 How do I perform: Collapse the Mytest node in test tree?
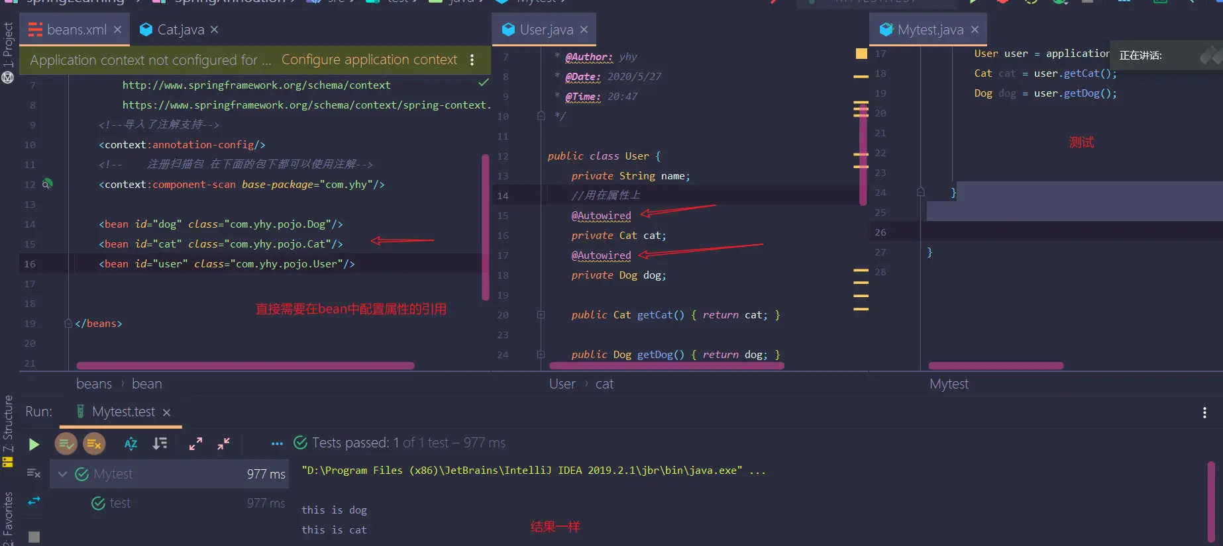click(63, 474)
